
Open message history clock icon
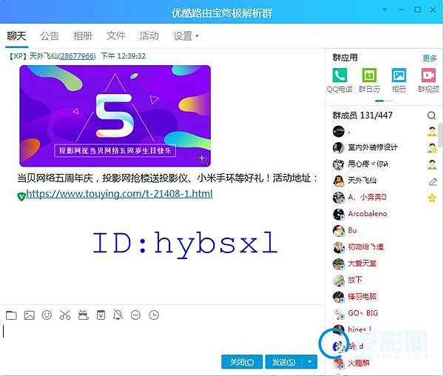coord(154,315)
